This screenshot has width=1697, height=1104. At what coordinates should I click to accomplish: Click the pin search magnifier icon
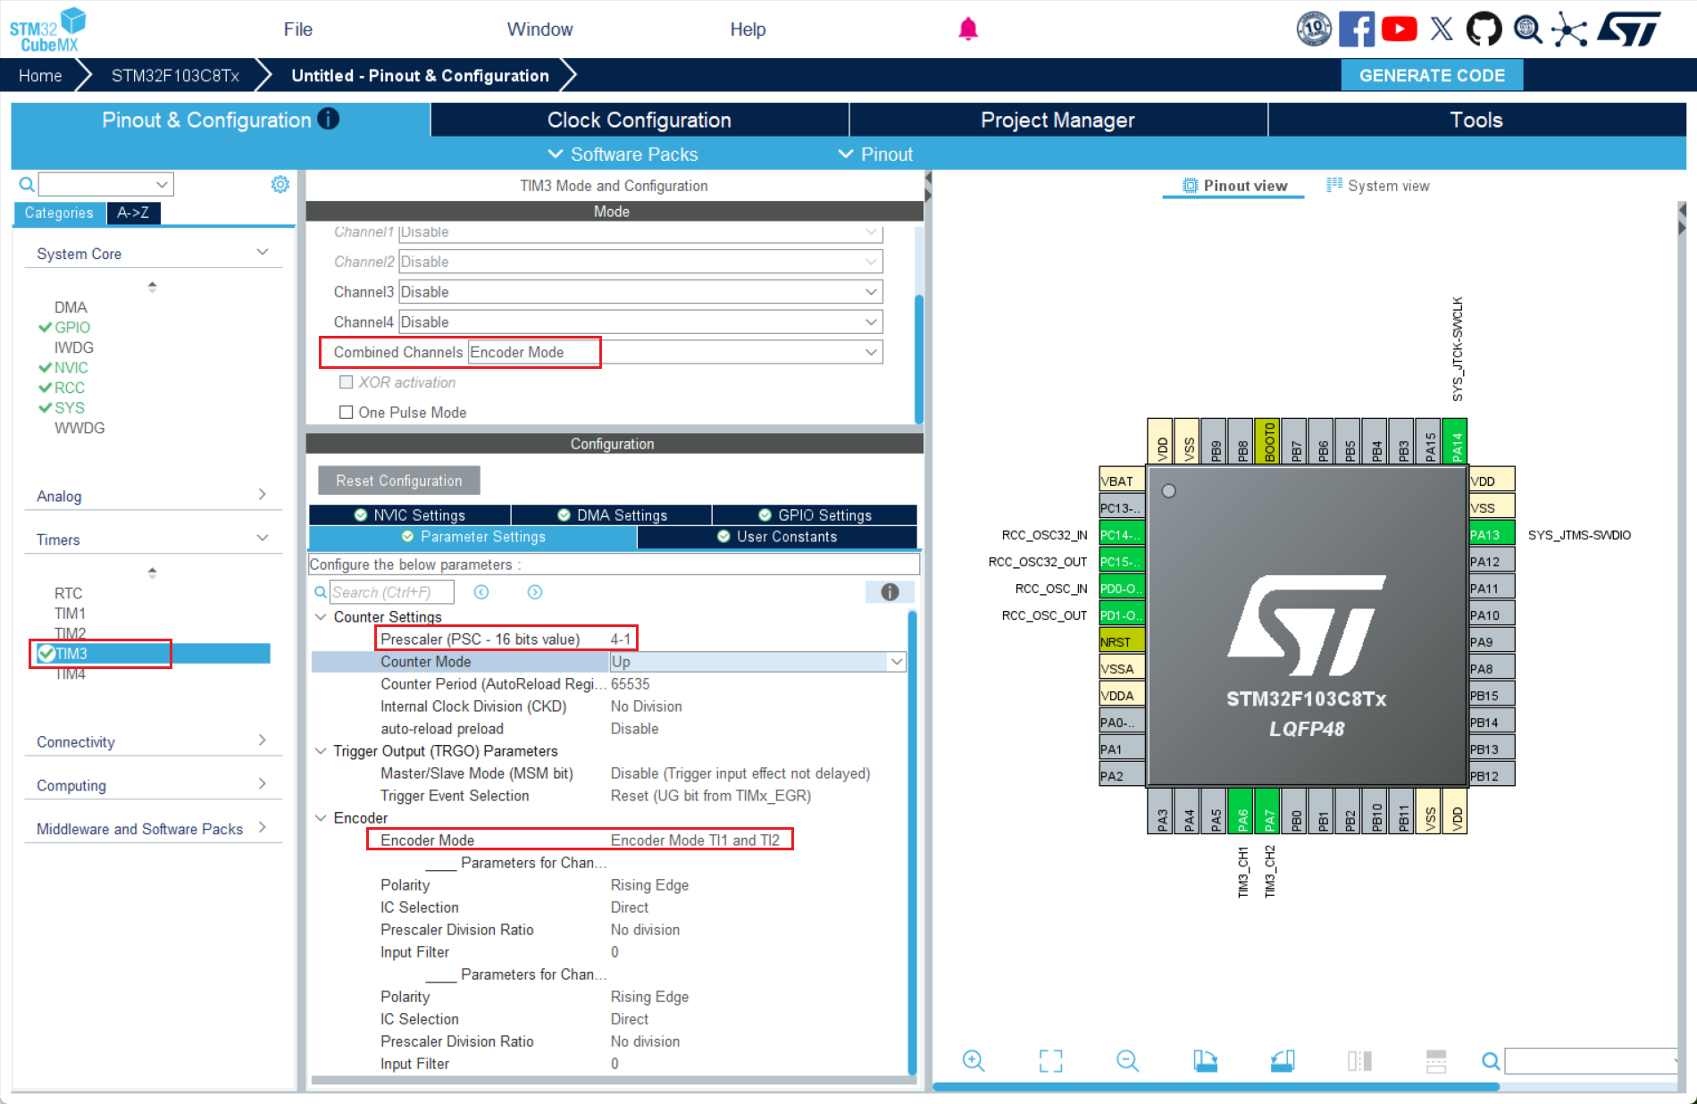point(1491,1060)
